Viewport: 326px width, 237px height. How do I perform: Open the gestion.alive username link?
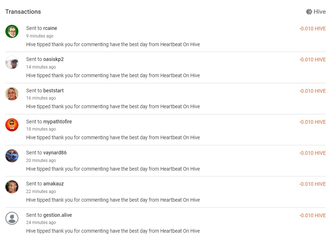pos(58,215)
